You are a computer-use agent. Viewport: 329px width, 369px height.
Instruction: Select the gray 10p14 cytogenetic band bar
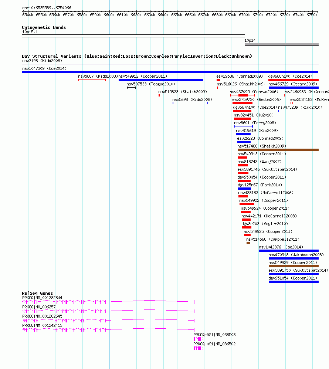(x=282, y=44)
